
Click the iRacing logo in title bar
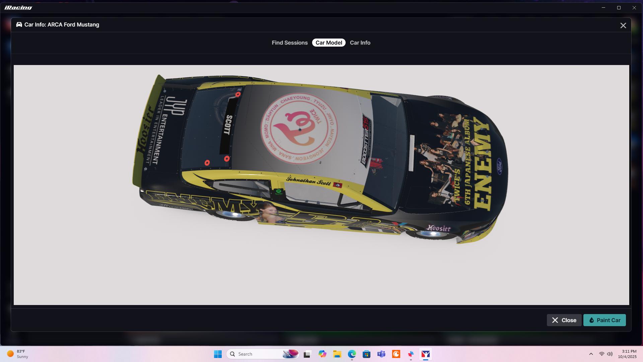[x=18, y=7]
